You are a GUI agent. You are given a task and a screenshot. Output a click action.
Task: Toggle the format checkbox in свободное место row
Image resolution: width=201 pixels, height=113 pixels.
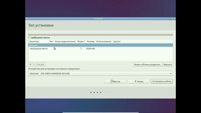pos(81,49)
